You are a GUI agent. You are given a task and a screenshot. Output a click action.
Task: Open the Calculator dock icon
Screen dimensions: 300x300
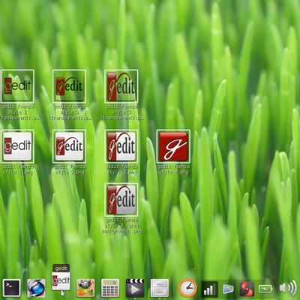pos(110,288)
